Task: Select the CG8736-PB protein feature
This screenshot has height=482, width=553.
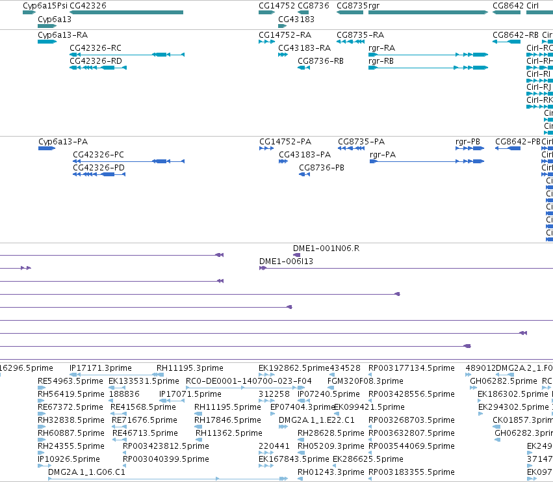Action: (304, 174)
